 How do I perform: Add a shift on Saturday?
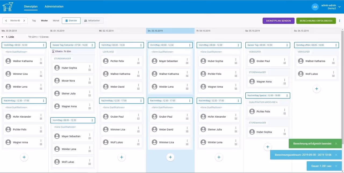pos(267,147)
